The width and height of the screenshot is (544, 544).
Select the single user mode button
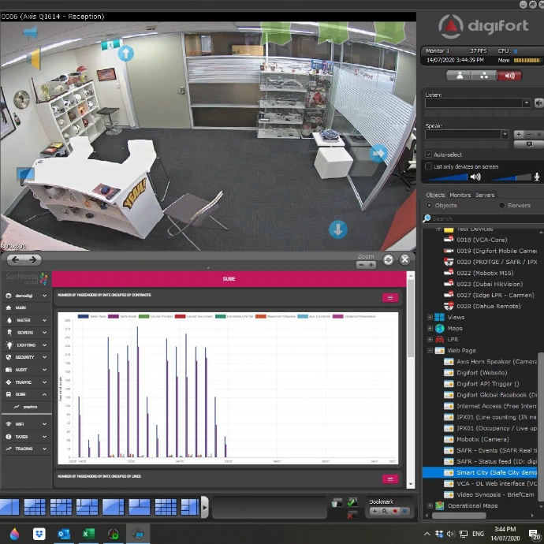pos(460,75)
